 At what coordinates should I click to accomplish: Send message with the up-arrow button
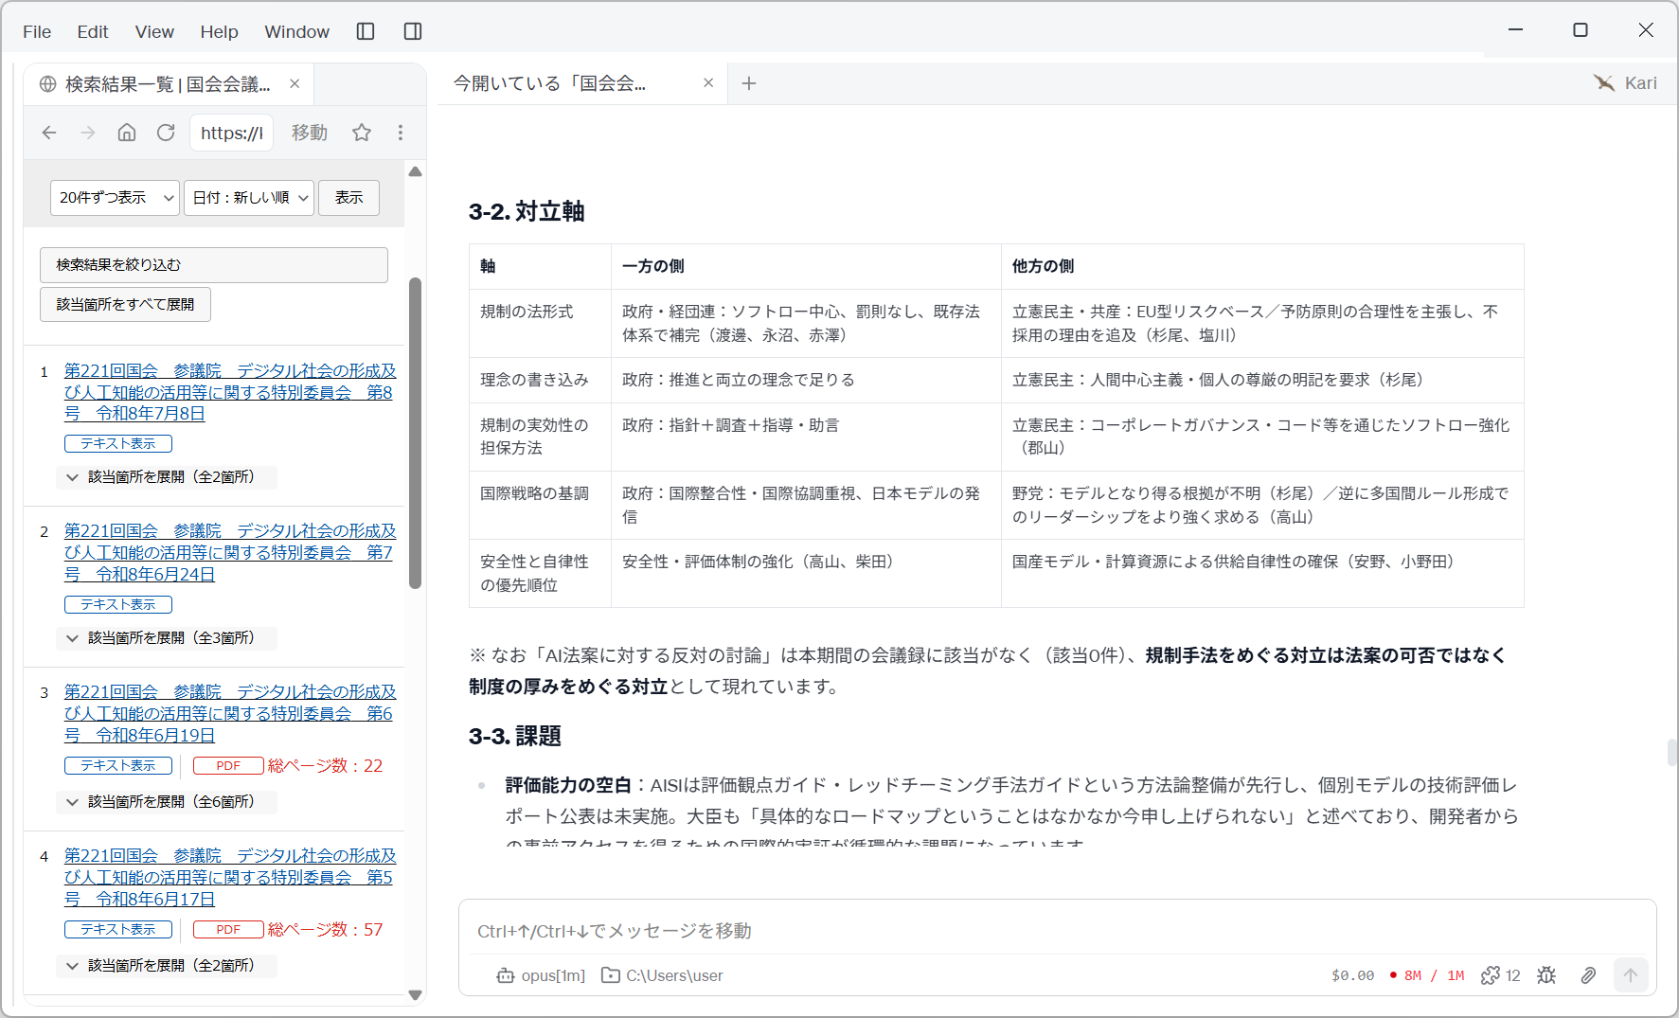click(x=1631, y=974)
